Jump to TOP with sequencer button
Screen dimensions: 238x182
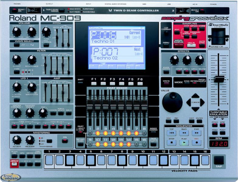[x=171, y=133]
